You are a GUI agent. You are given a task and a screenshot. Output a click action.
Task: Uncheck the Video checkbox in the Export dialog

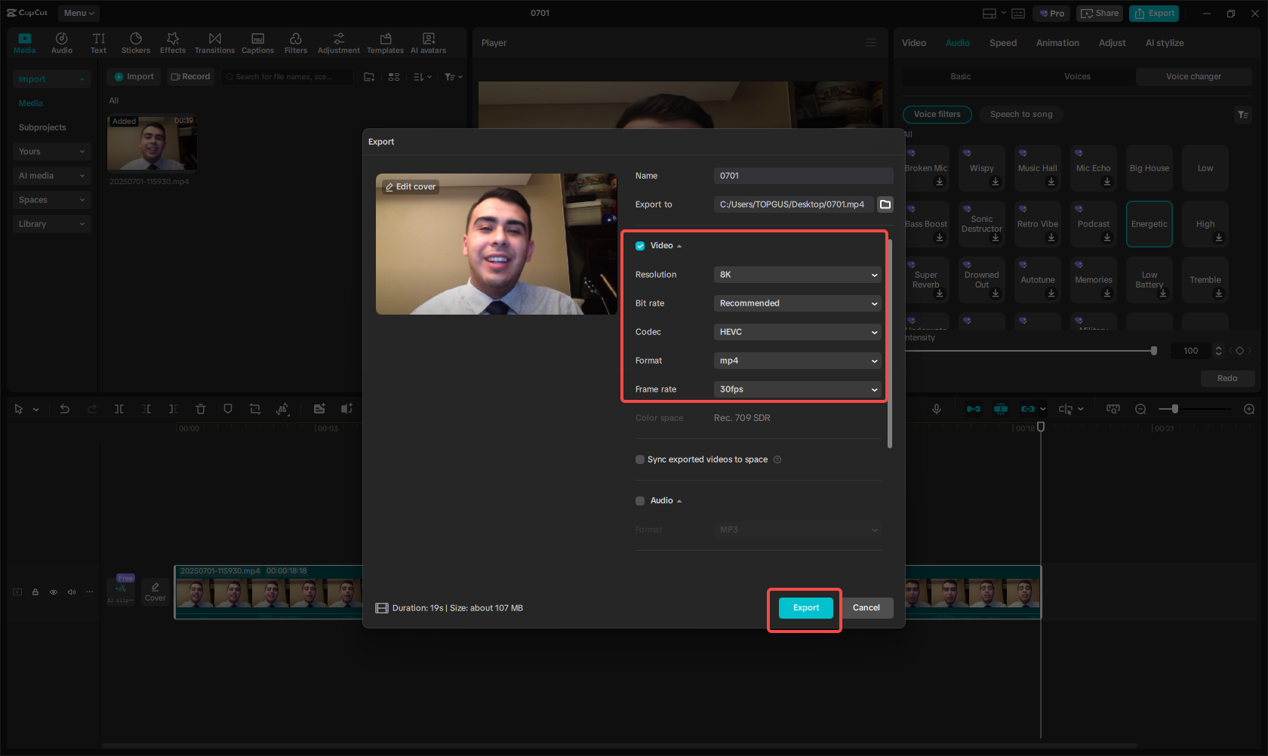pos(639,245)
